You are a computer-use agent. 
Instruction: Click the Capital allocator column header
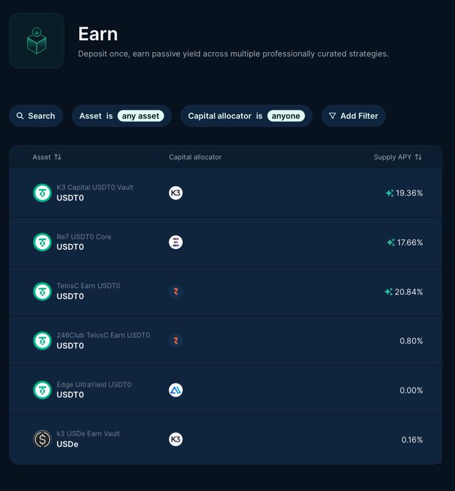click(x=195, y=157)
